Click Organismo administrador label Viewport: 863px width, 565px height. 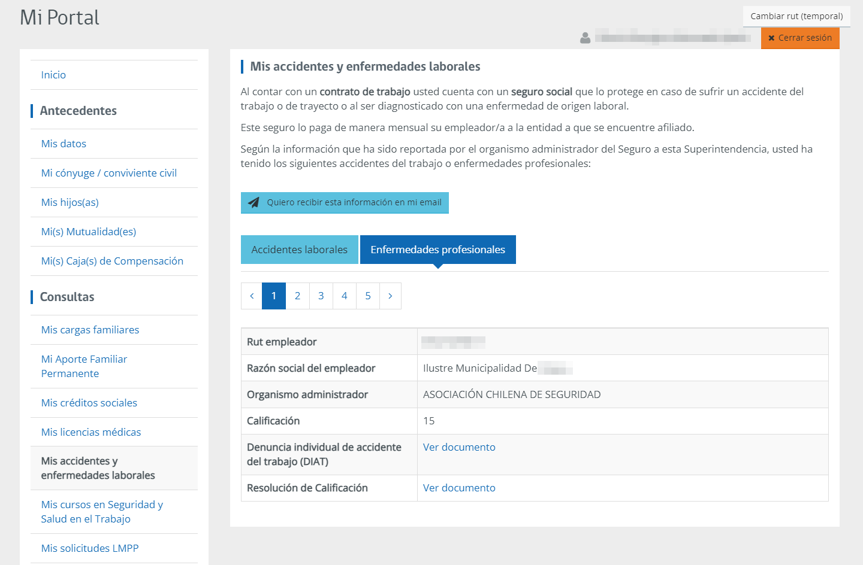tap(307, 394)
